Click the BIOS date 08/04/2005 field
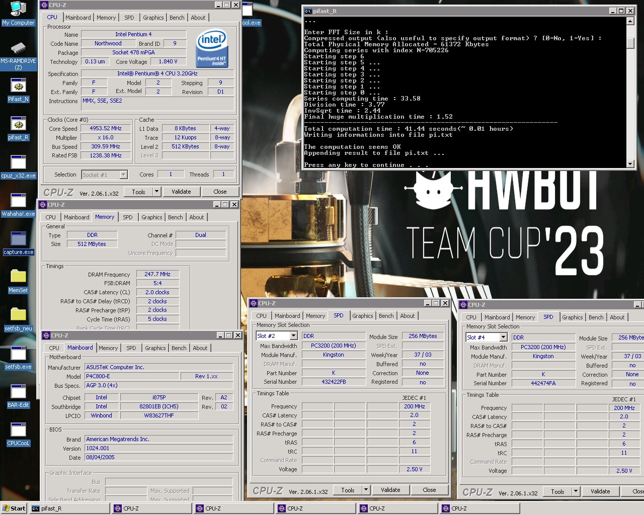Image resolution: width=644 pixels, height=515 pixels. (x=158, y=457)
